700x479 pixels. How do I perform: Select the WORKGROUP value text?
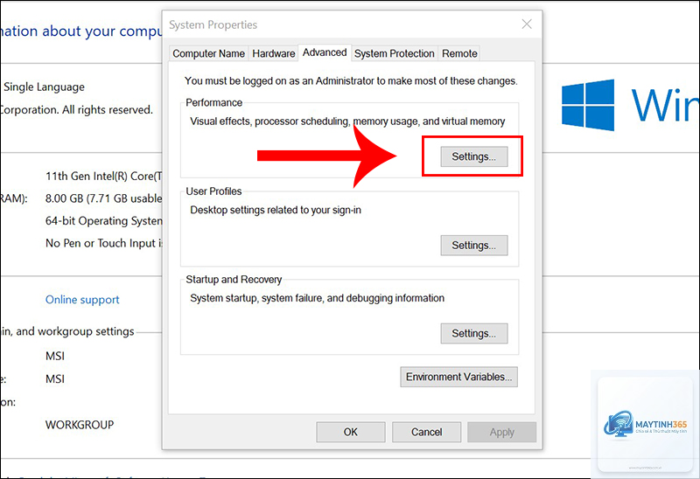tap(80, 425)
